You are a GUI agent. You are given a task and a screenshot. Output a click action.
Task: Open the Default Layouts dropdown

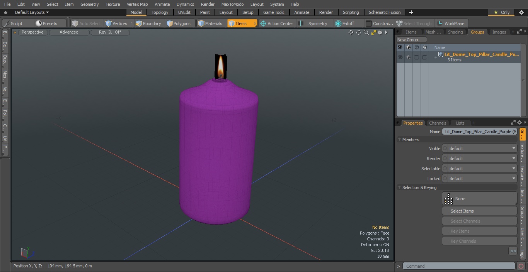pos(32,12)
